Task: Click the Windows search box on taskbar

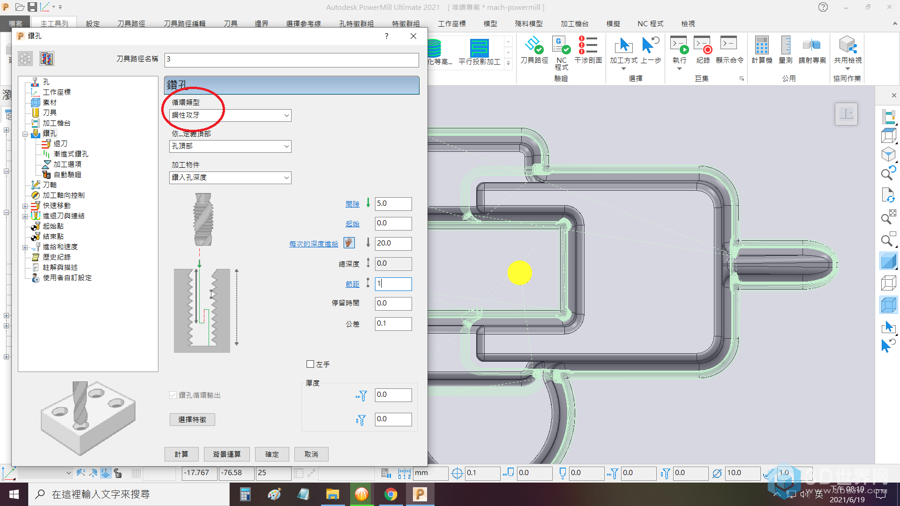Action: [129, 494]
